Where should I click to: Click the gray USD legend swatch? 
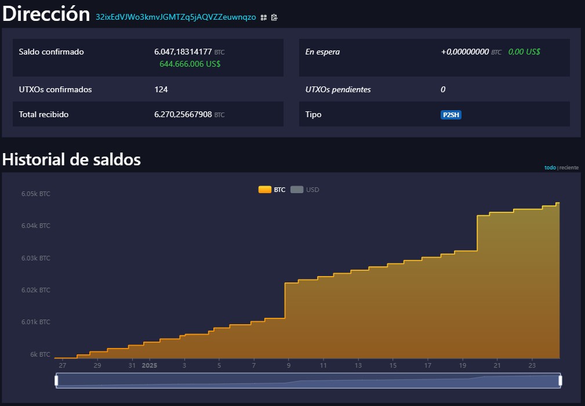click(x=297, y=190)
